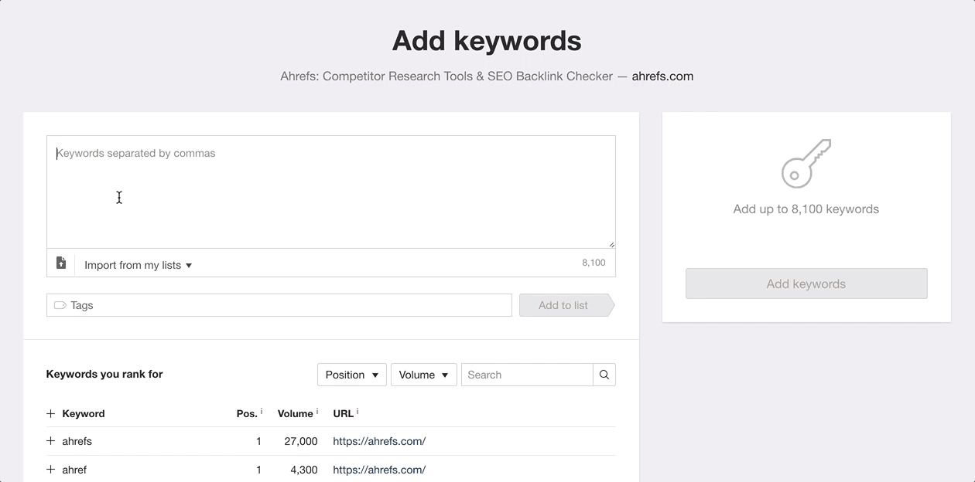Click the plus icon in the Keyword column header

pos(50,412)
